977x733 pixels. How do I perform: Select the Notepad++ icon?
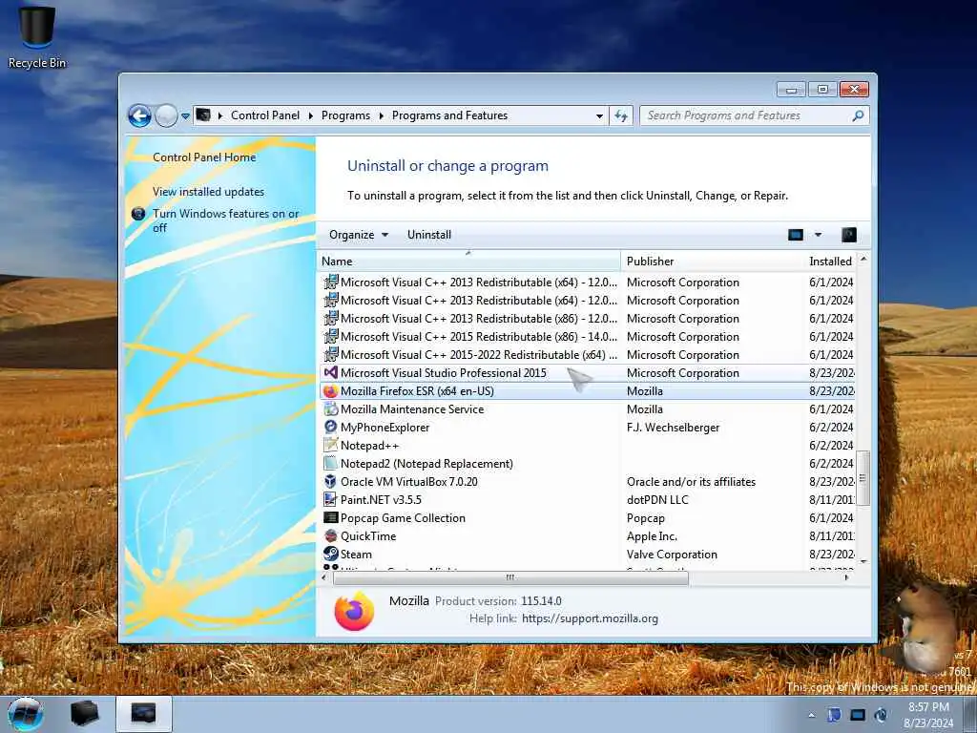pyautogui.click(x=331, y=445)
